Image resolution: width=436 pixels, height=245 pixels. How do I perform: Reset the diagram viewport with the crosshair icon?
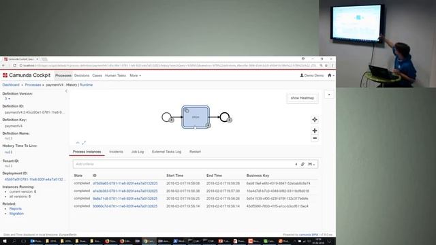pos(315,120)
